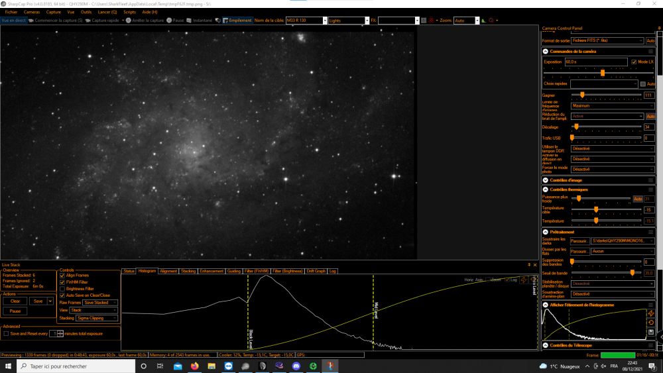This screenshot has height=373, width=663.
Task: Toggle the Align Frames checkbox
Action: click(62, 276)
